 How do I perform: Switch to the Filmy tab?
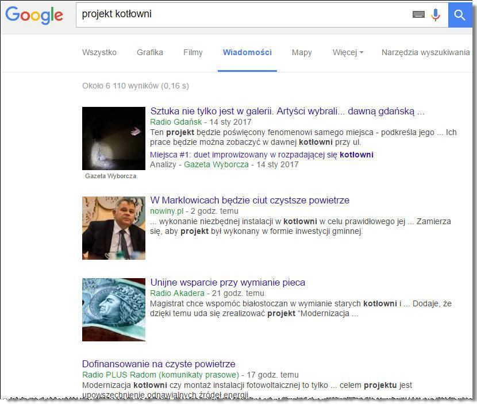(193, 52)
